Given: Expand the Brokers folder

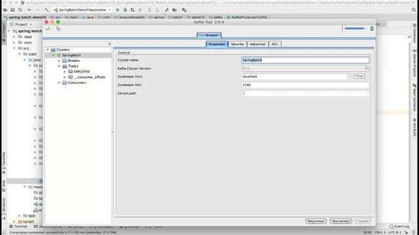Looking at the screenshot, I should point(59,61).
